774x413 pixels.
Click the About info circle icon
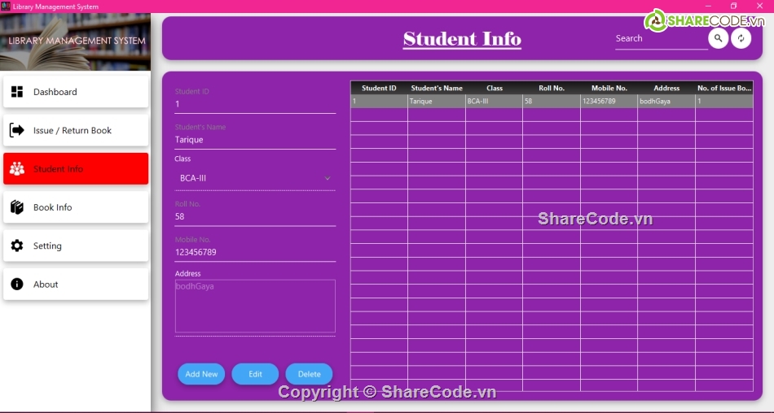coord(17,285)
